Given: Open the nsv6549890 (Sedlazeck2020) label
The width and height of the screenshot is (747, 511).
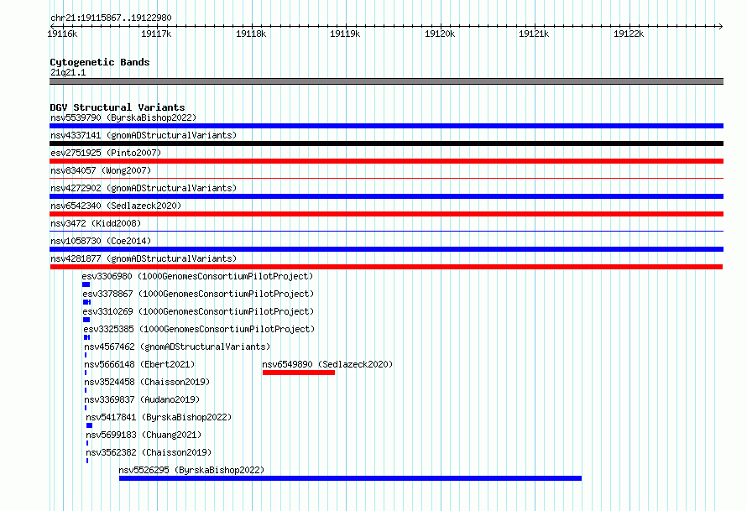Looking at the screenshot, I should point(328,364).
